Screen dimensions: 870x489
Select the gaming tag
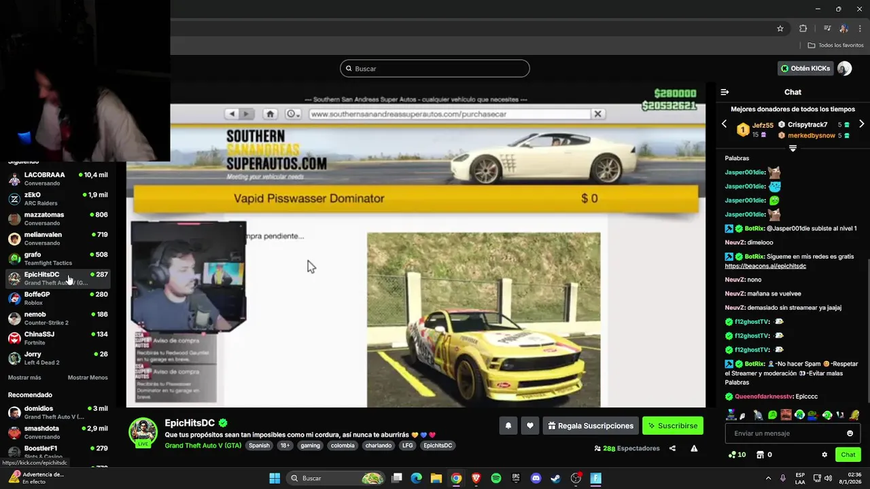310,446
